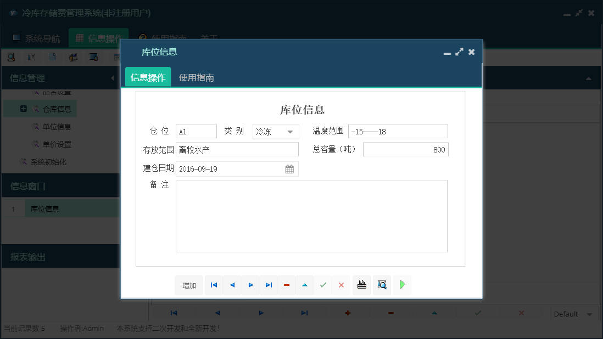Open the 类别 冷冻 dropdown
The image size is (603, 339).
tap(291, 131)
